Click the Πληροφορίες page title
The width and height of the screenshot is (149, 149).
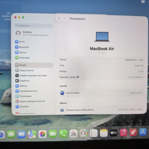point(77,19)
